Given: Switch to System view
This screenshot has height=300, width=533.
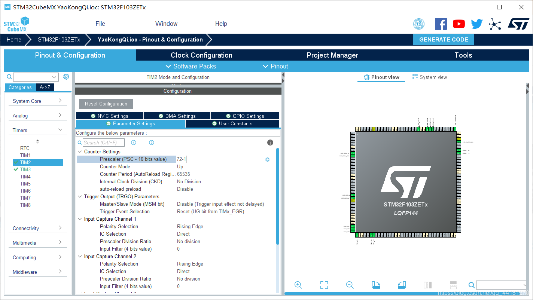Looking at the screenshot, I should click(429, 77).
